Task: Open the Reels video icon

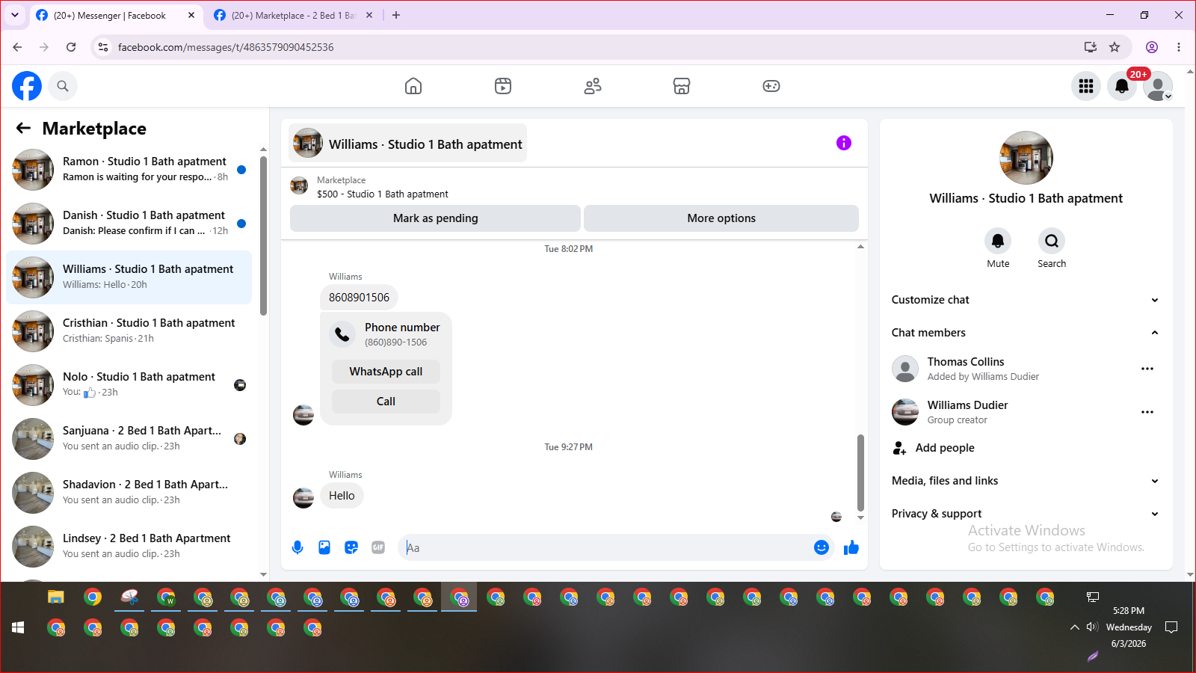Action: [503, 86]
